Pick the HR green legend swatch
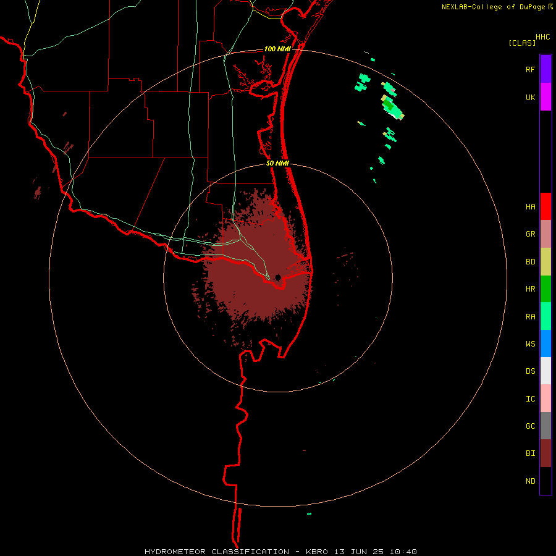 pos(545,289)
